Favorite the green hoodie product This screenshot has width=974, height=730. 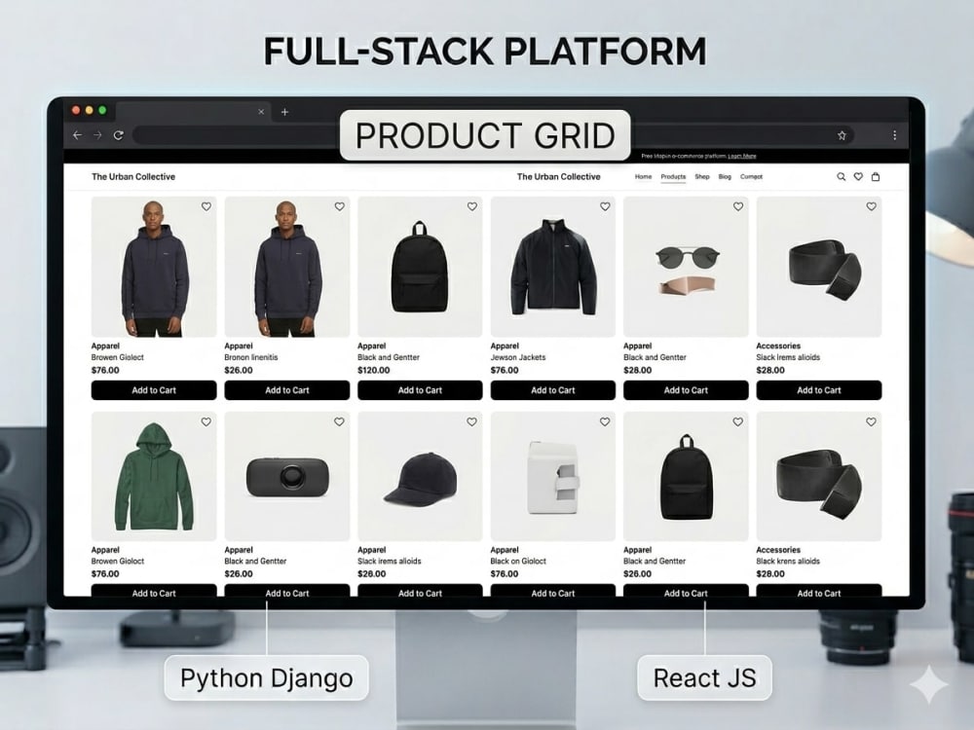point(206,422)
